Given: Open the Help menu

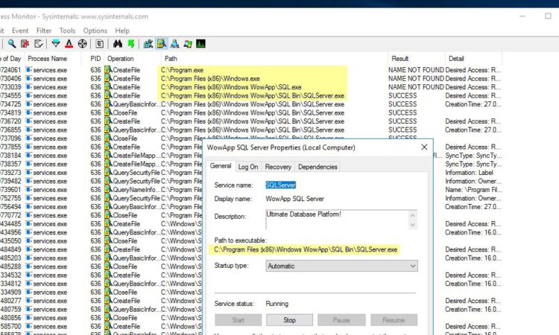Looking at the screenshot, I should (122, 31).
